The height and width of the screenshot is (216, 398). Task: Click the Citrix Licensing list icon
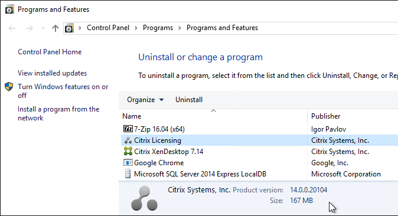(x=128, y=140)
